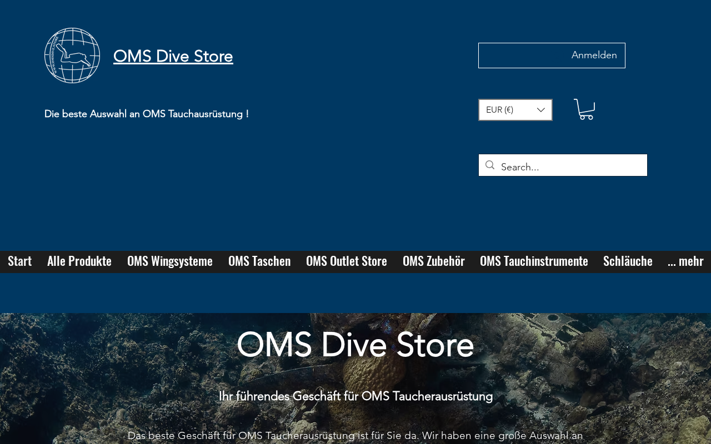Click the Anmelden login button
The height and width of the screenshot is (444, 711).
click(x=552, y=56)
